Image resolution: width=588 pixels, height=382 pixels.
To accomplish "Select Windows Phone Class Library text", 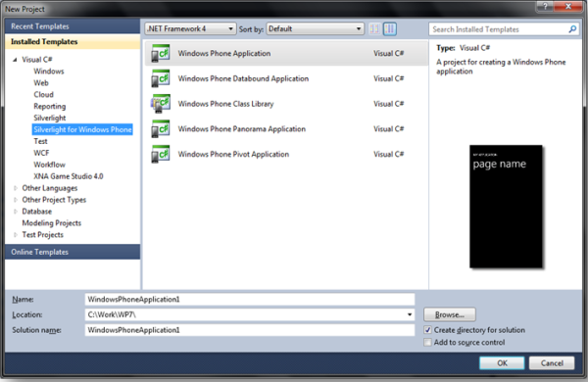I will coord(225,104).
